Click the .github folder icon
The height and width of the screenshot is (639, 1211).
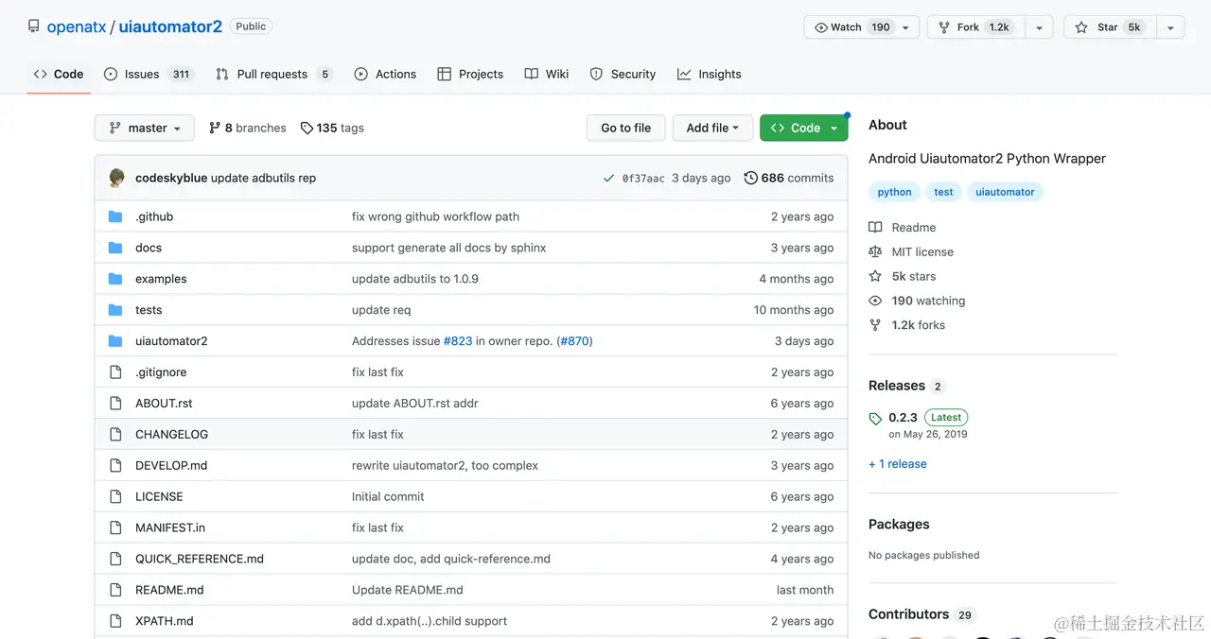[x=115, y=216]
